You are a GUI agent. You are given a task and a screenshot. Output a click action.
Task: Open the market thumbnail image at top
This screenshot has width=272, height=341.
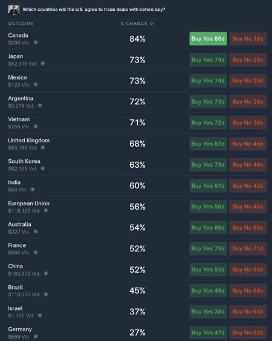[14, 10]
